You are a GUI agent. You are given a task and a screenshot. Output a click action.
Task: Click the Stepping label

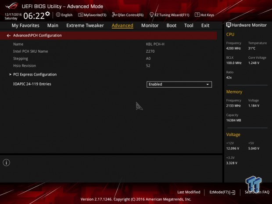tap(21, 59)
